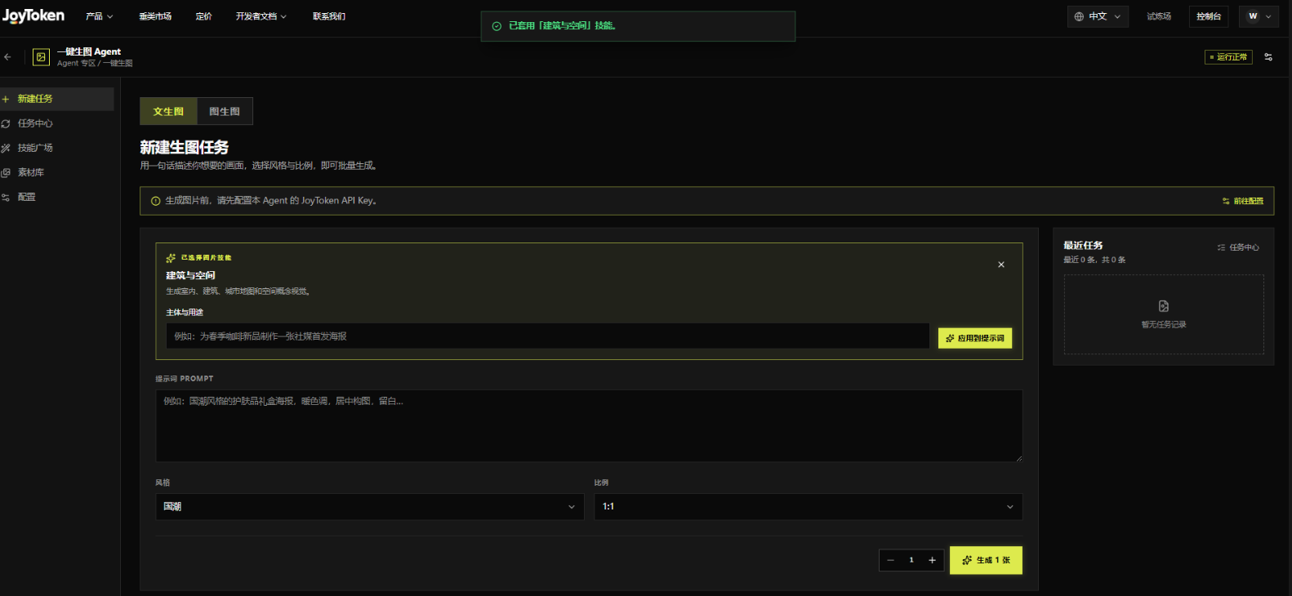
Task: Follow the 前往配置 link
Action: pyautogui.click(x=1243, y=201)
